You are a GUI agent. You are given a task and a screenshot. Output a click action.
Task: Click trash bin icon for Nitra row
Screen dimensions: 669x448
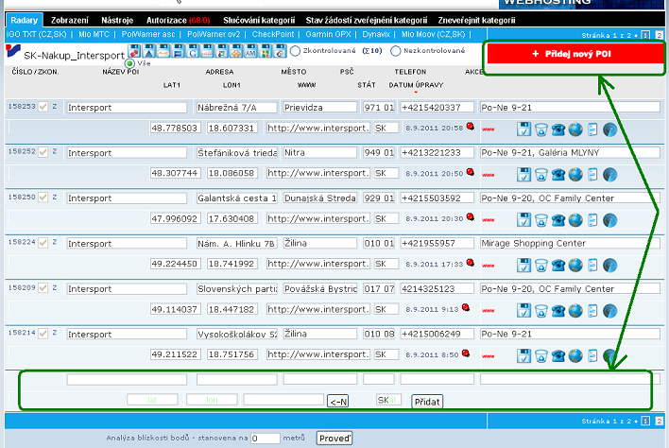(541, 174)
